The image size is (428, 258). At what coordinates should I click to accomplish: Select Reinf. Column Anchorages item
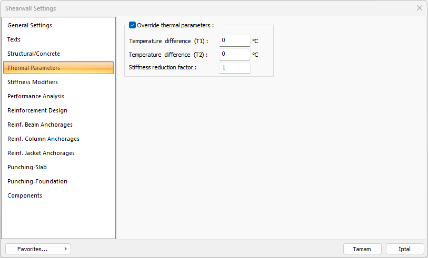pos(43,139)
